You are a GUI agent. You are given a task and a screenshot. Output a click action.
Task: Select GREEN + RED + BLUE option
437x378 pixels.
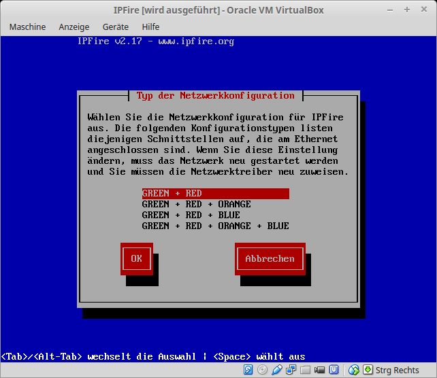coord(191,215)
